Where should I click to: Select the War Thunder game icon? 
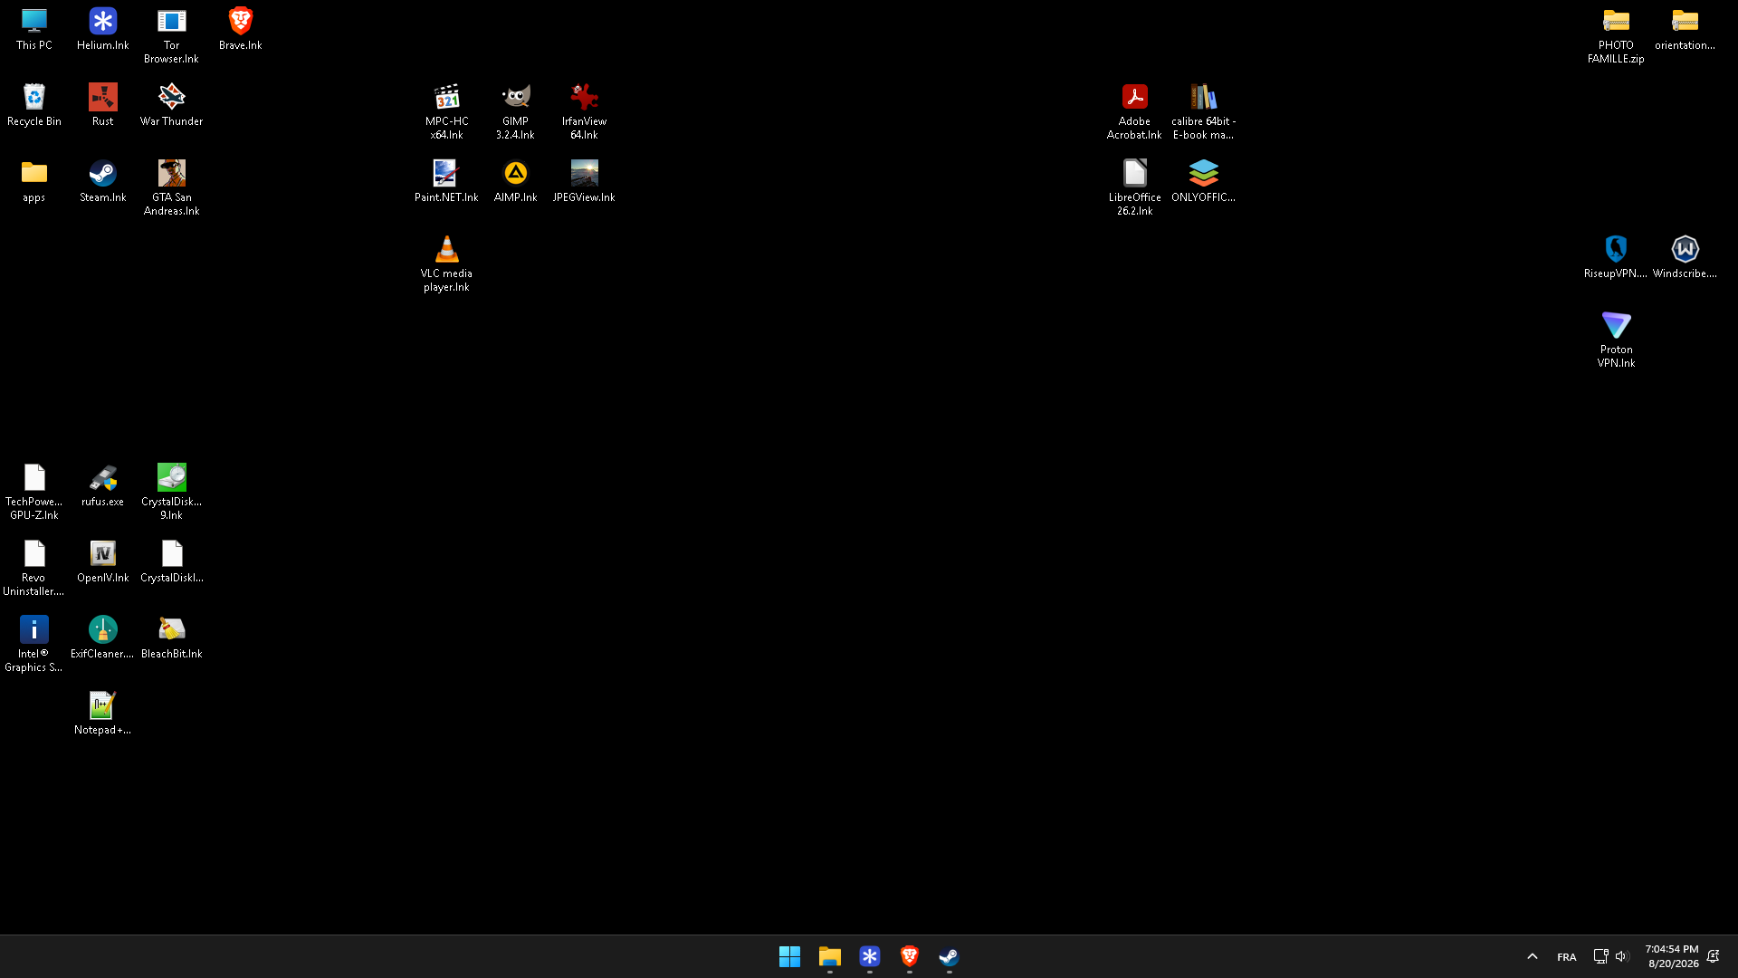(x=171, y=105)
